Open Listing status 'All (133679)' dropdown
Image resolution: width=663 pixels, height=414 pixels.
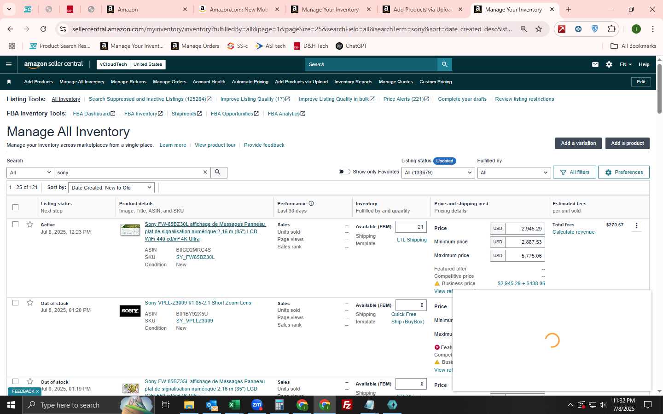(x=438, y=172)
